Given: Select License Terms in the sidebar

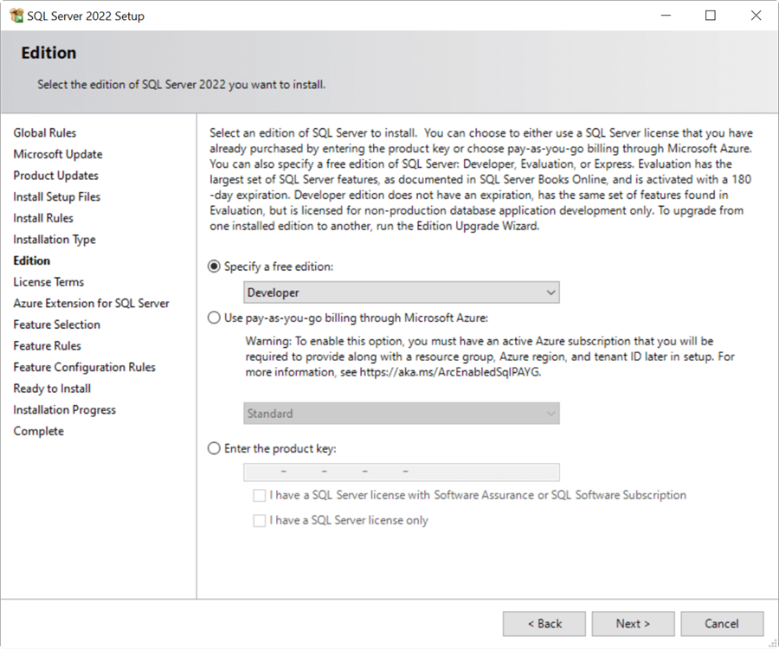Looking at the screenshot, I should (48, 281).
